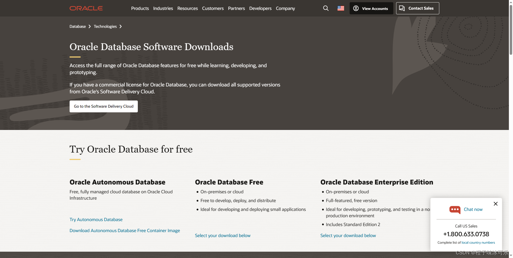Click chevron after Database breadcrumb

click(x=90, y=26)
